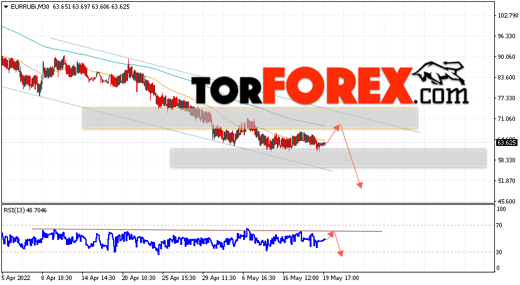
Task: Click the 83.600 price axis label
Action: 506,78
